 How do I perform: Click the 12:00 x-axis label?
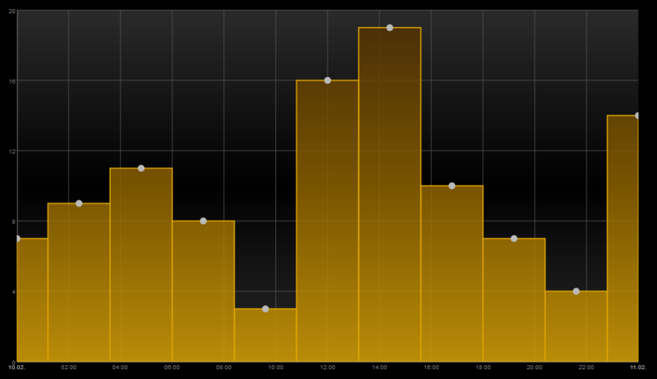pos(328,368)
